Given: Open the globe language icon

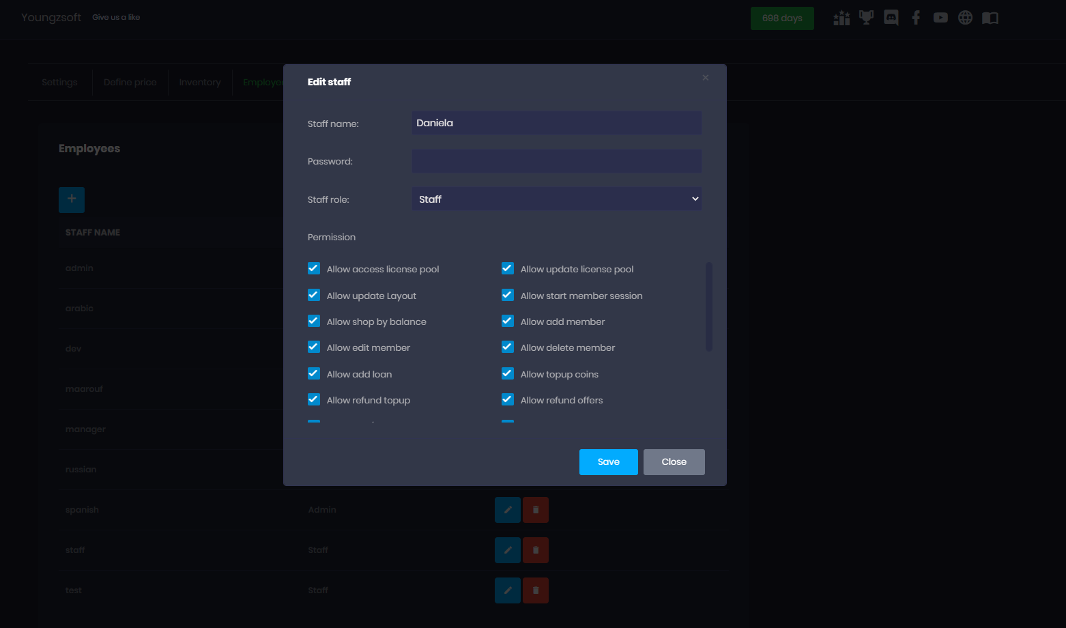Looking at the screenshot, I should click(x=965, y=18).
